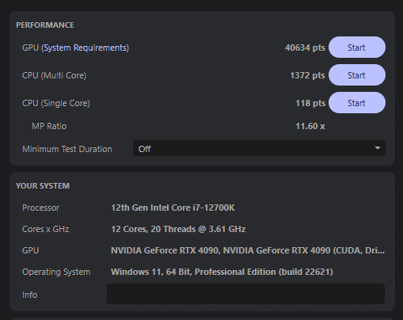
Task: Click the processor name i7-12700K
Action: 173,208
